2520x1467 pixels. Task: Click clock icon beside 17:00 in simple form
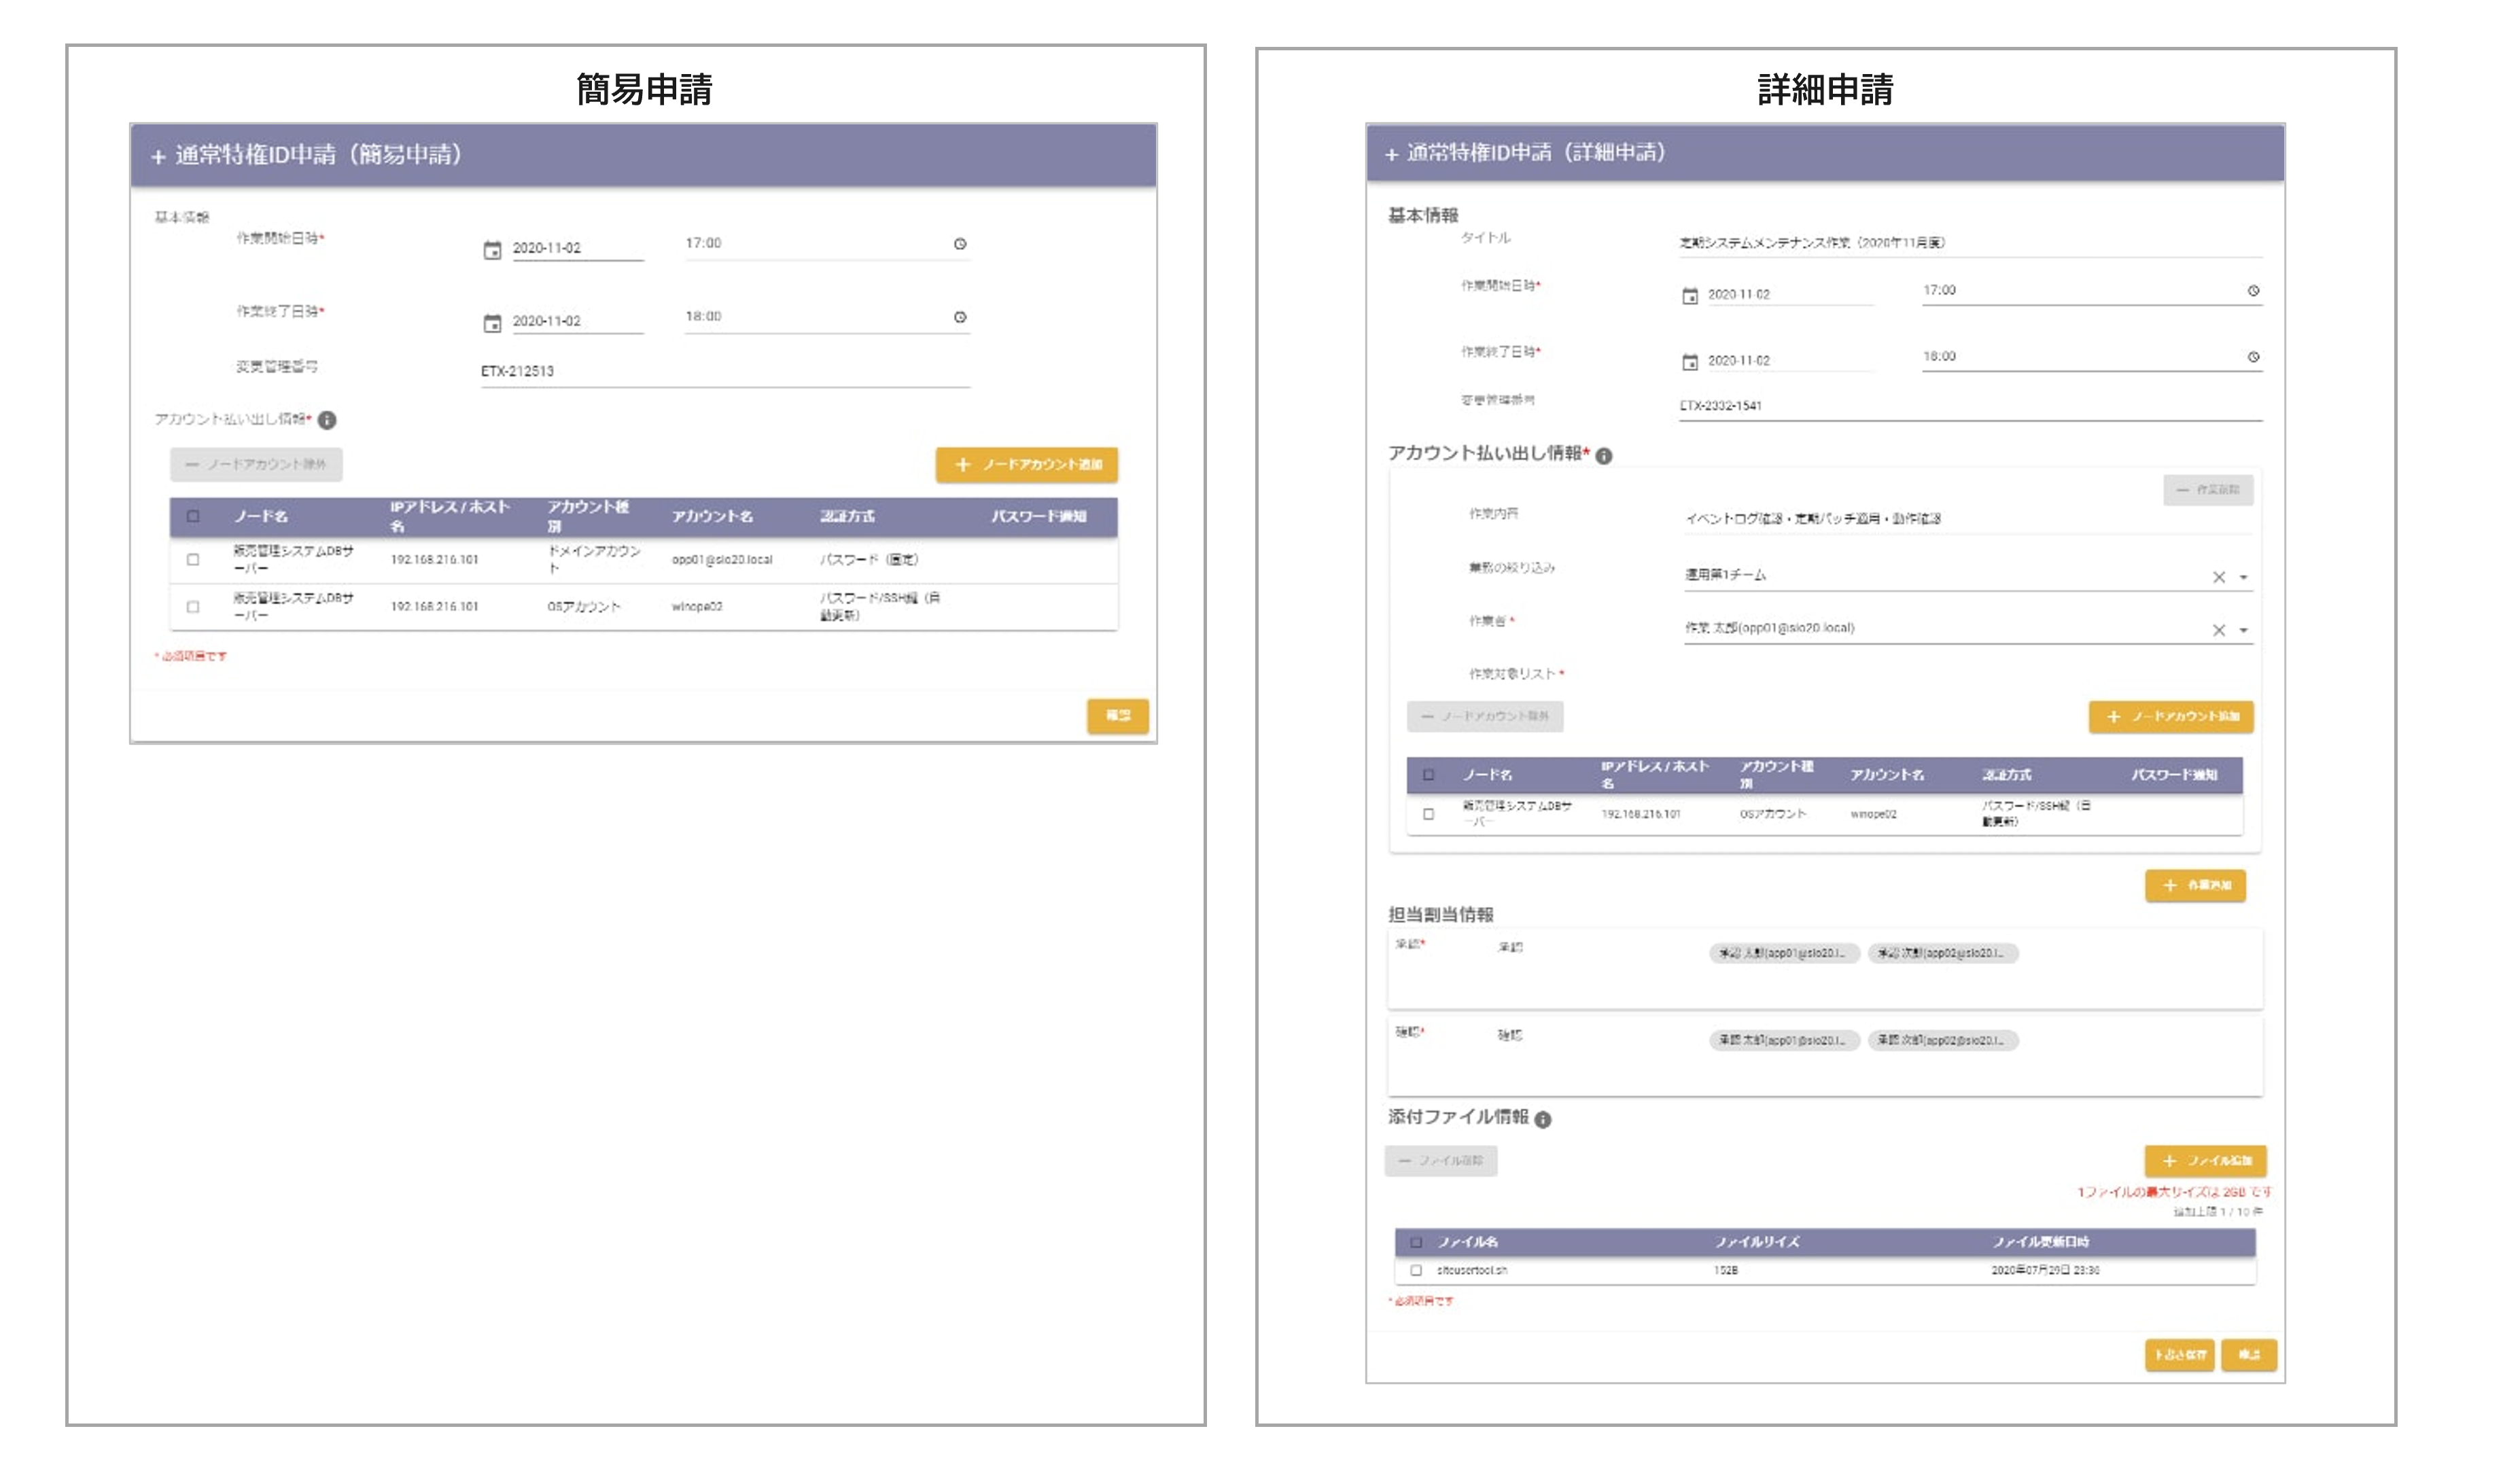tap(960, 244)
